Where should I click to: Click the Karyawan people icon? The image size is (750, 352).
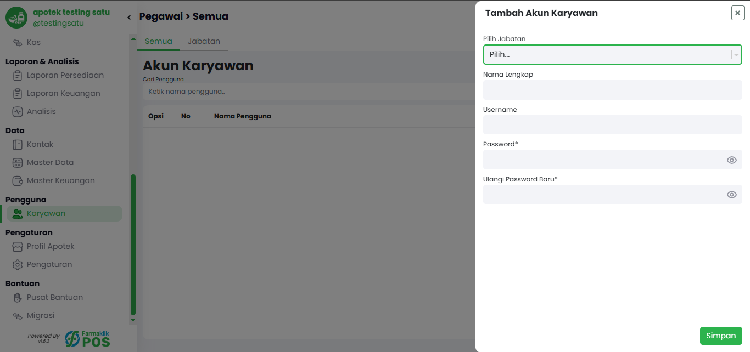pos(18,213)
